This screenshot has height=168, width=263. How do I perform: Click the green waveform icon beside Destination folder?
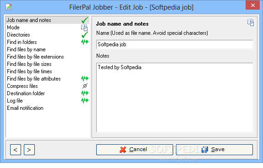(85, 93)
